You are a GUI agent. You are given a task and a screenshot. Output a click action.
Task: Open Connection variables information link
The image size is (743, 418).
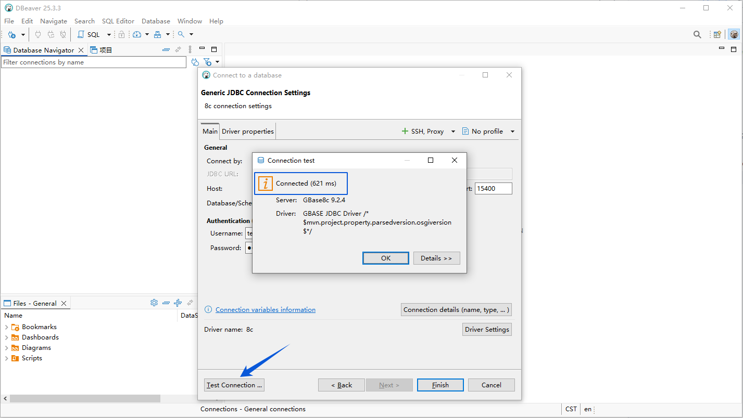[x=265, y=309]
